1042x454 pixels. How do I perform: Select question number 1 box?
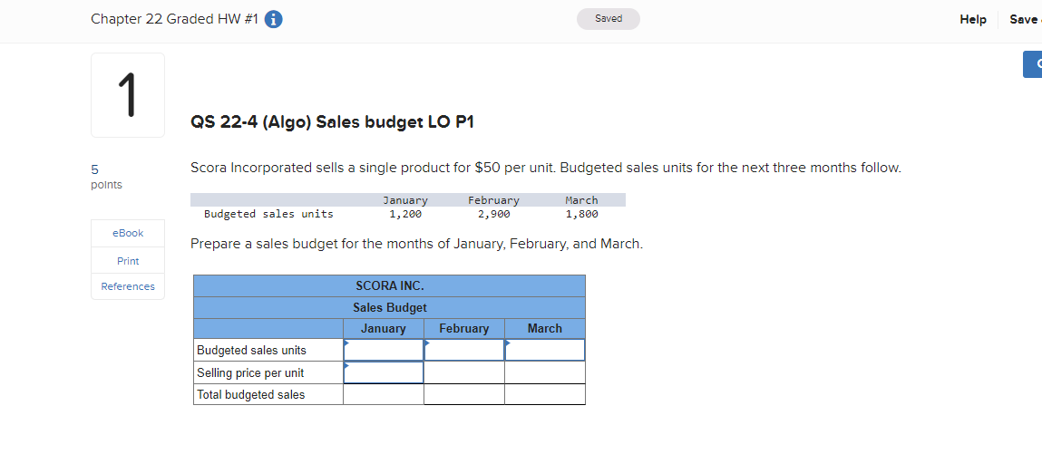tap(128, 95)
